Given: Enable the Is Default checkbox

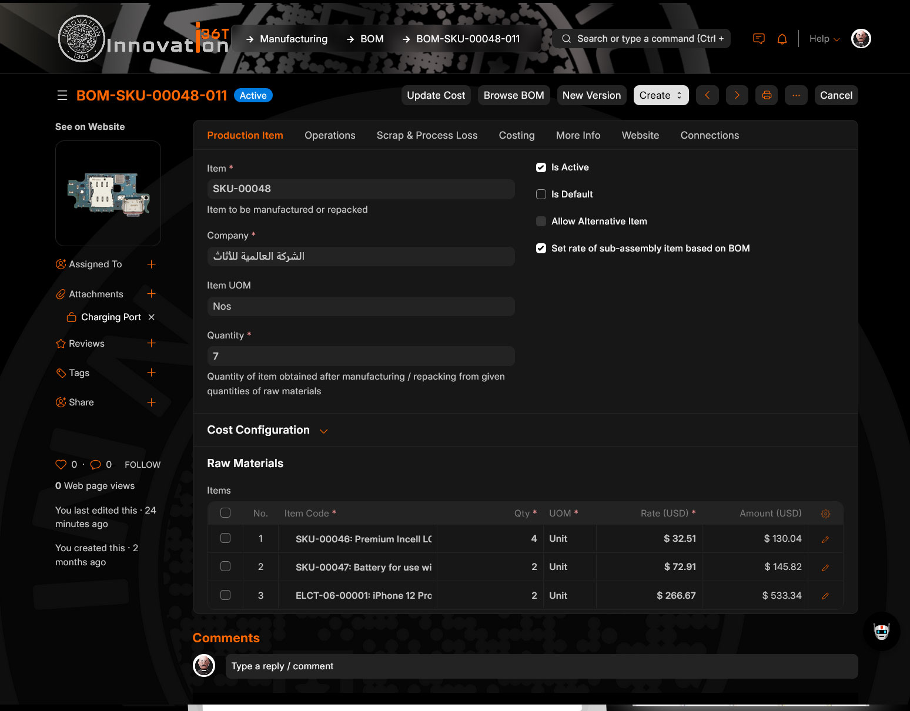Looking at the screenshot, I should click(541, 194).
